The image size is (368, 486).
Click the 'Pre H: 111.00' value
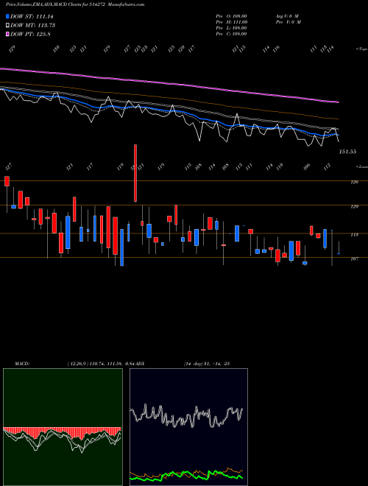coord(231,22)
